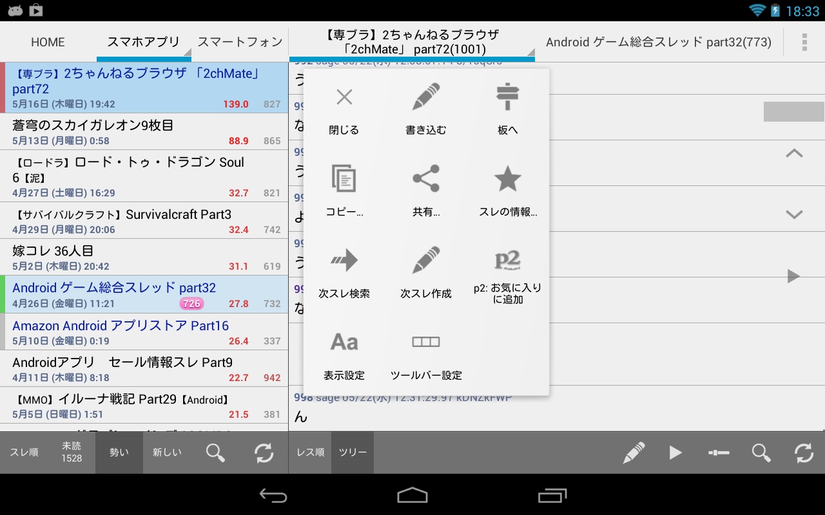
Task: Tap refresh icon in thread list toolbar
Action: click(x=264, y=453)
